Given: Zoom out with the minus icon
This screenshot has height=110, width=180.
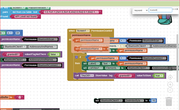Looking at the screenshot, I should tap(170, 90).
